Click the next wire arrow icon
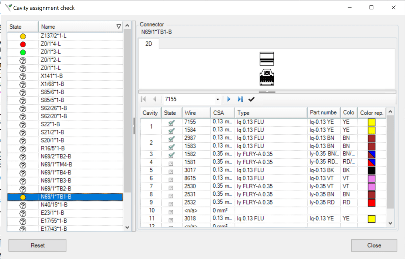Image resolution: width=405 pixels, height=259 pixels. point(229,99)
